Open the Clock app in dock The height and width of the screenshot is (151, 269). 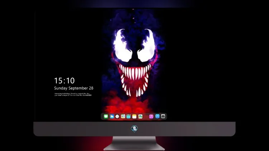pos(117,116)
